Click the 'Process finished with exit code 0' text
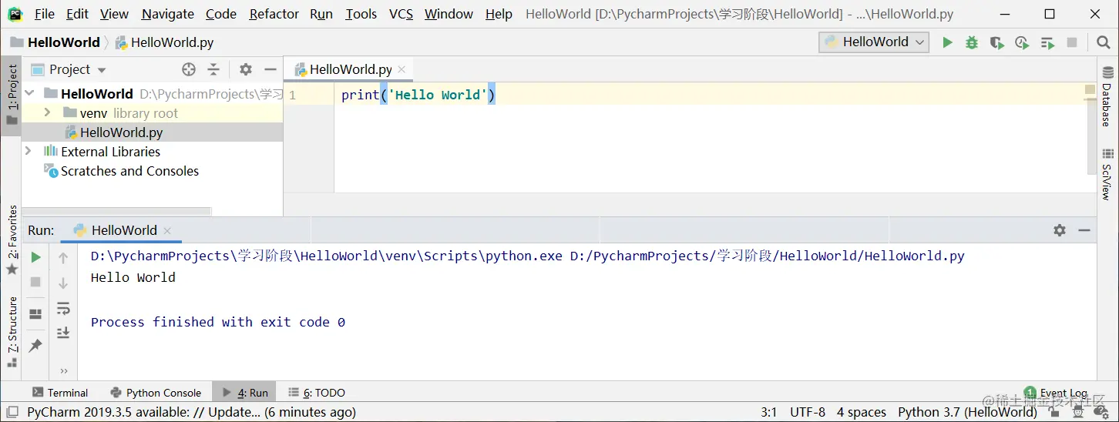 [218, 322]
